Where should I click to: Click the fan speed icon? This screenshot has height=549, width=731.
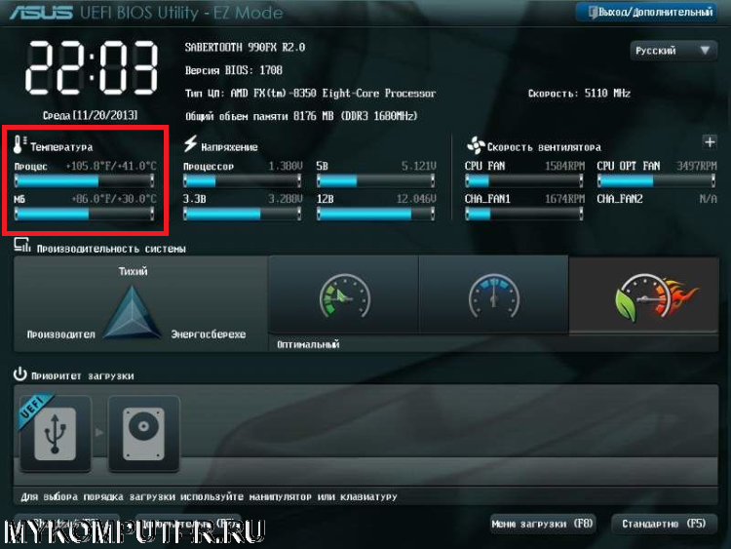[x=476, y=145]
